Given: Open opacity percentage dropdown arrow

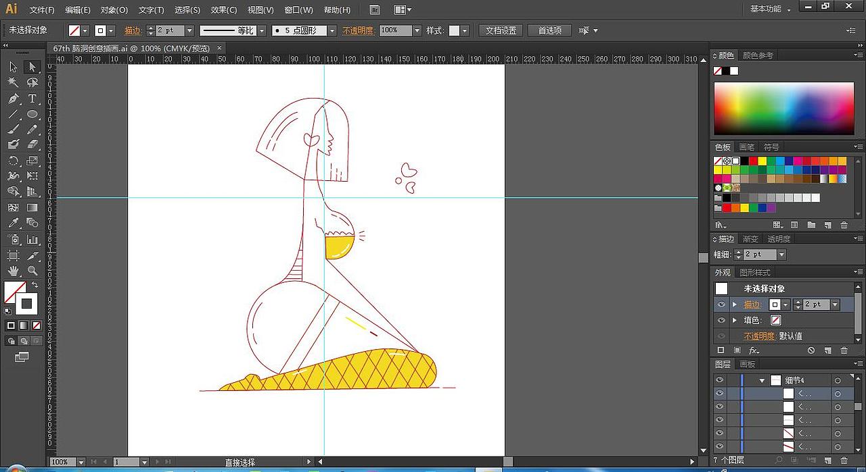Looking at the screenshot, I should coord(417,30).
